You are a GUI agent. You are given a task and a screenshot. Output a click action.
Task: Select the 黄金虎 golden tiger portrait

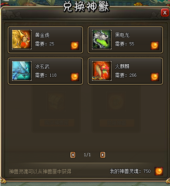coord(22,39)
